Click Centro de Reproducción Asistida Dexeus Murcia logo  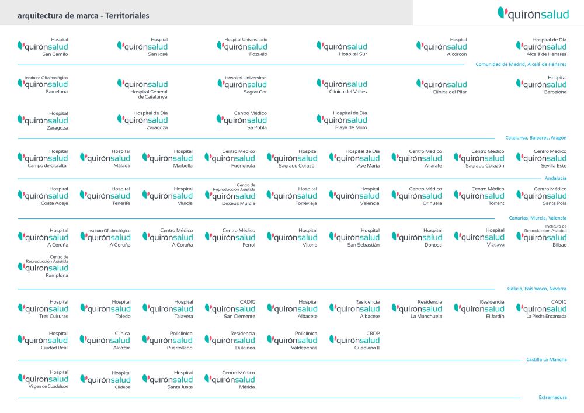tap(230, 195)
